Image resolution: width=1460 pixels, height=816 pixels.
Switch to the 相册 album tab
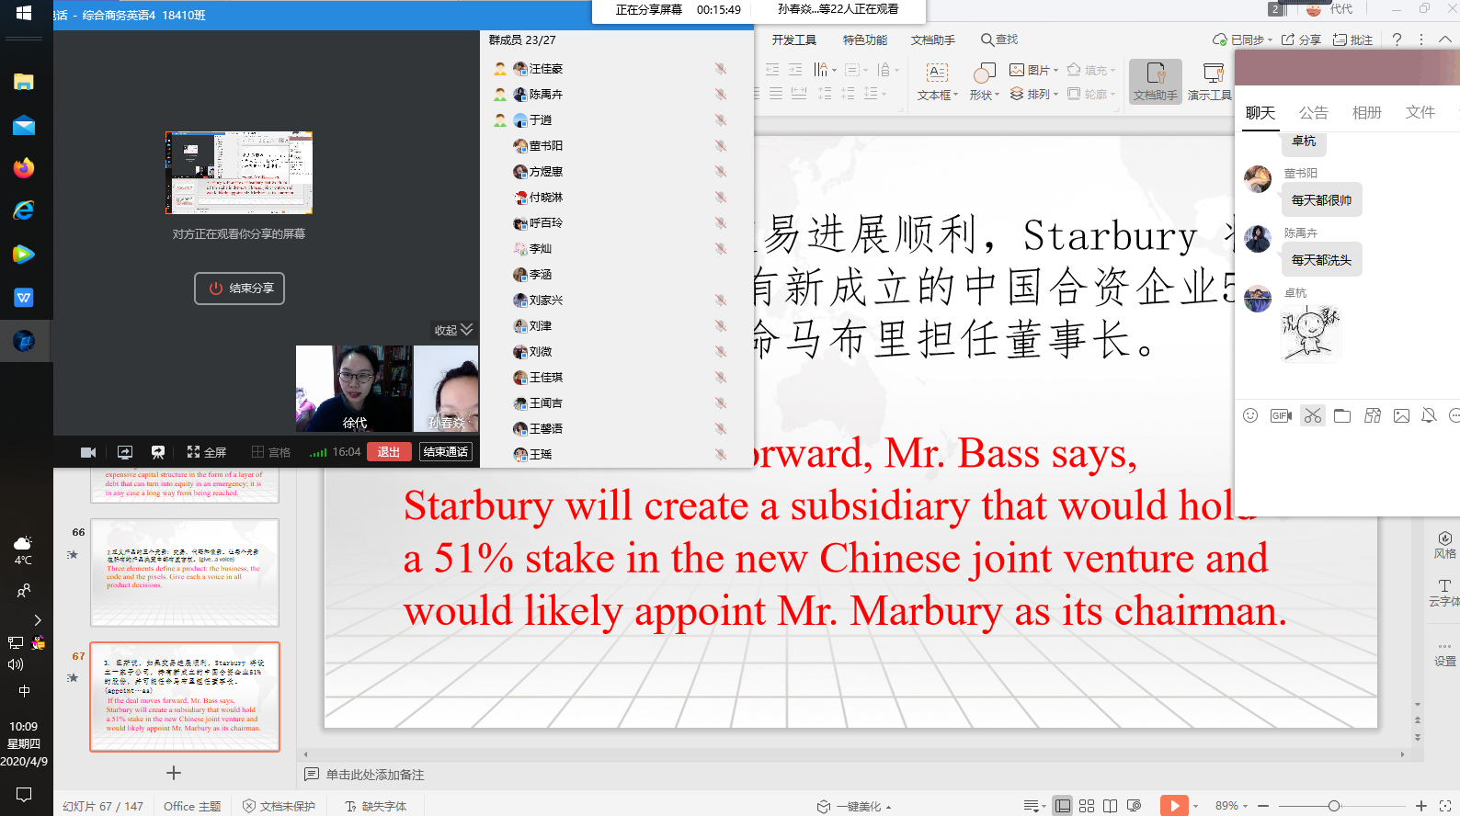tap(1366, 113)
